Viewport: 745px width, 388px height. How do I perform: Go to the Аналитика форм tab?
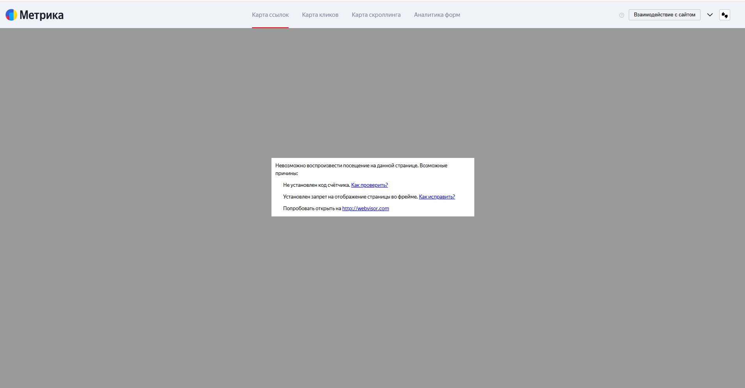(437, 15)
